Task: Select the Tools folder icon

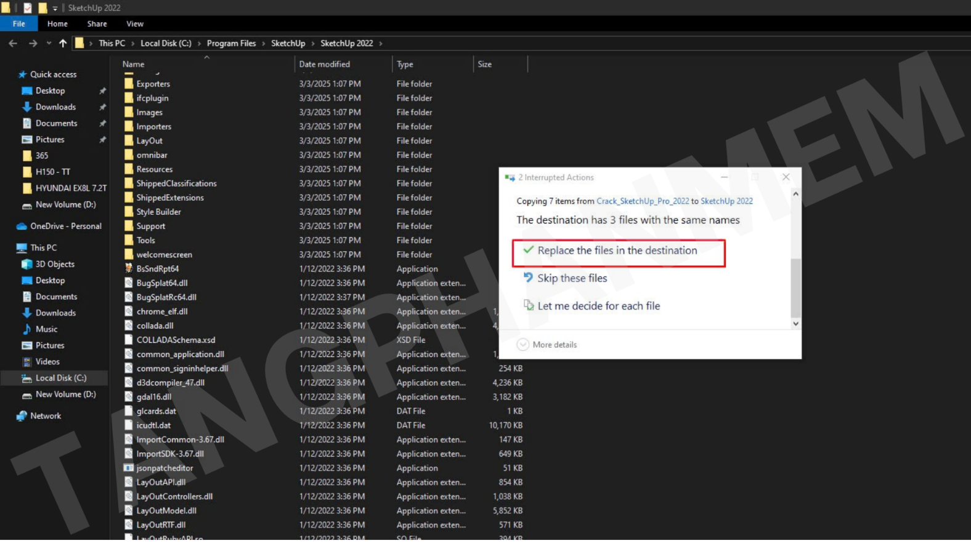Action: (x=129, y=240)
